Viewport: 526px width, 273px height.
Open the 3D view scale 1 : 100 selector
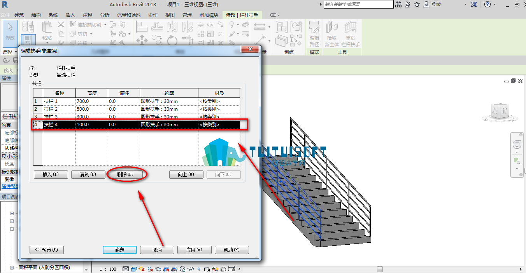108,269
